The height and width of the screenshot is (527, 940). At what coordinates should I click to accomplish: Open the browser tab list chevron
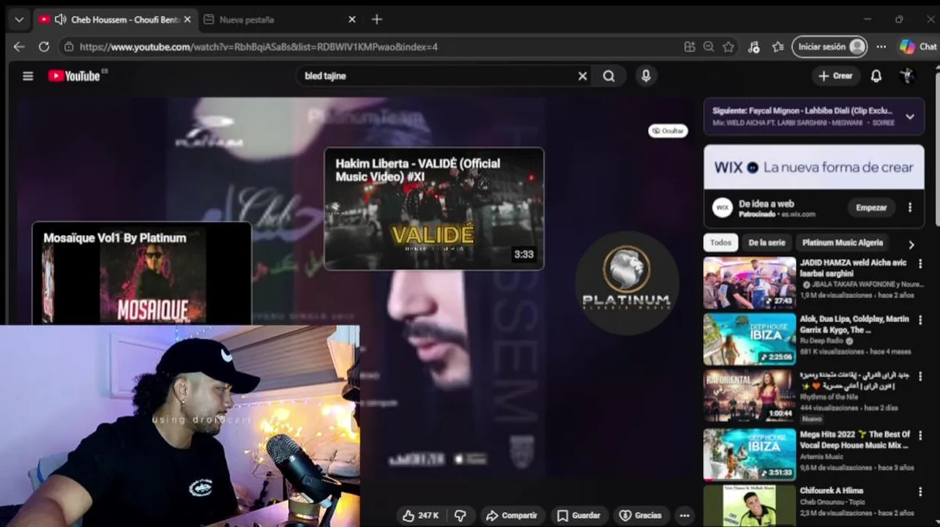pyautogui.click(x=19, y=20)
